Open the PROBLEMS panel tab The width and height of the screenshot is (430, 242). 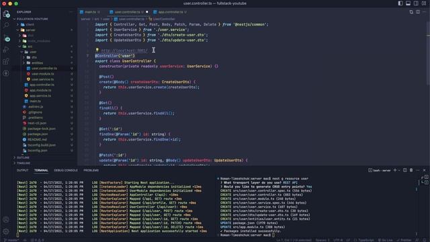click(91, 170)
